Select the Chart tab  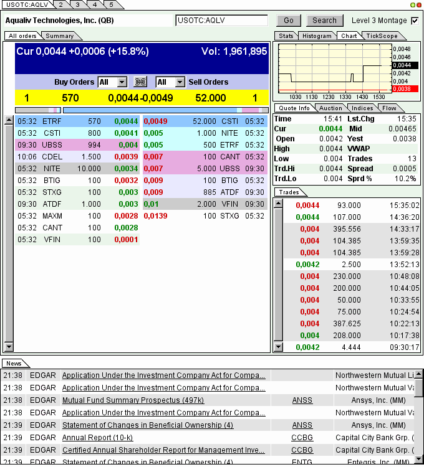349,35
